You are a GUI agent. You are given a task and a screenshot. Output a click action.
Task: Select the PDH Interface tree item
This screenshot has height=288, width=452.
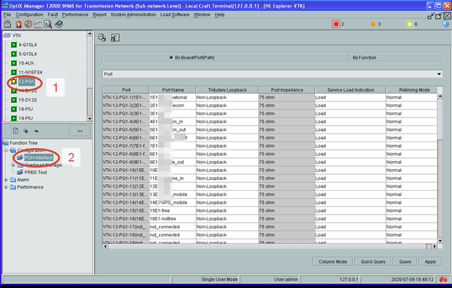coord(38,157)
